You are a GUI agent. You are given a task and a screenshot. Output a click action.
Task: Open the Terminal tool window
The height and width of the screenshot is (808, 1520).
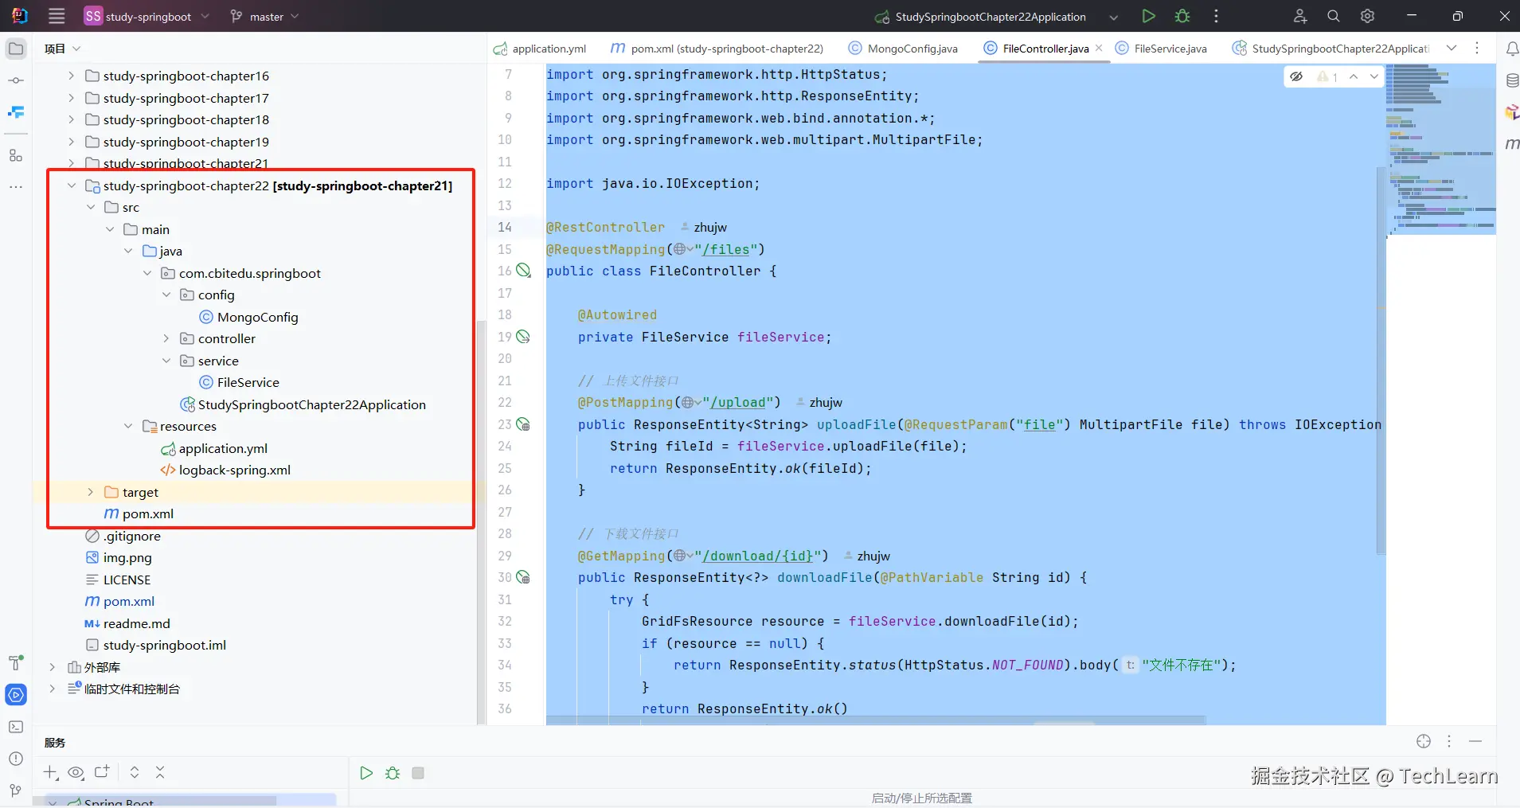(16, 727)
